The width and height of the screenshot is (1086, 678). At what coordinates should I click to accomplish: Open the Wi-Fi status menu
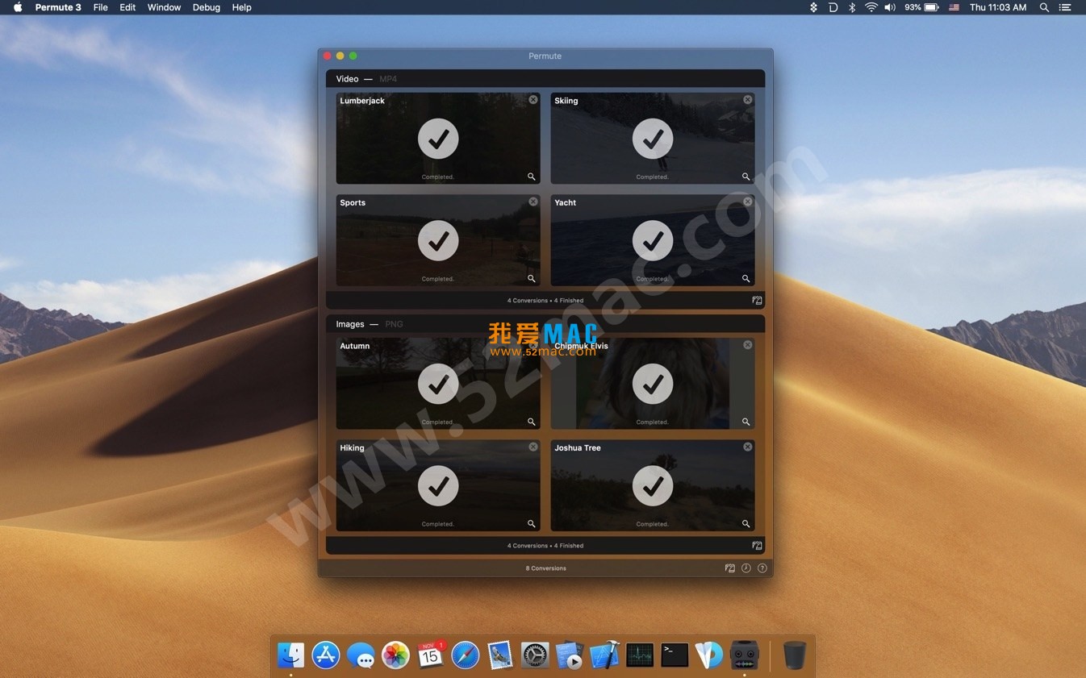point(871,7)
